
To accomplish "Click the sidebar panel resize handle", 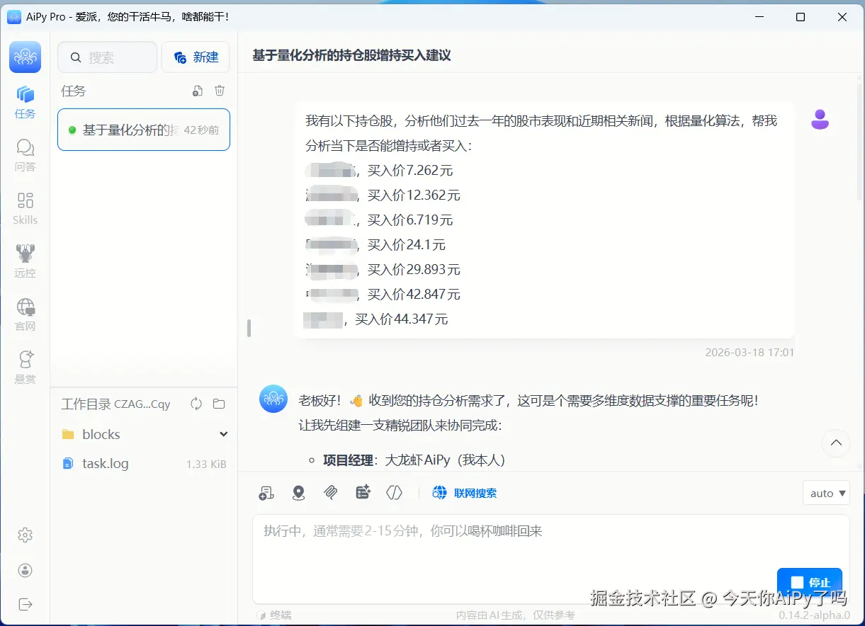I will pyautogui.click(x=249, y=328).
